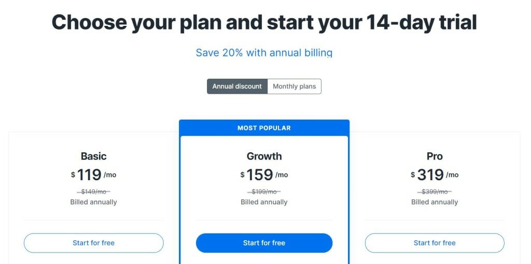
Task: Click the $119/mo Basic price
Action: coord(94,174)
